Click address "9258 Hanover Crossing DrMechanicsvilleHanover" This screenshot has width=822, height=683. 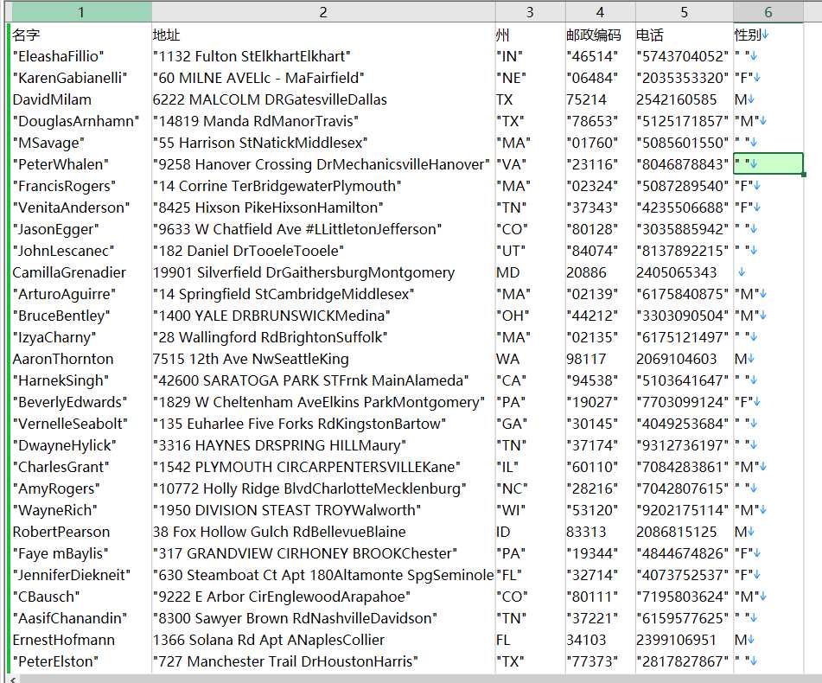click(x=323, y=164)
